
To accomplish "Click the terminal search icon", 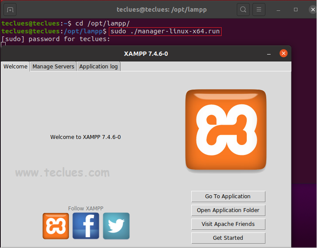I will coord(243,10).
